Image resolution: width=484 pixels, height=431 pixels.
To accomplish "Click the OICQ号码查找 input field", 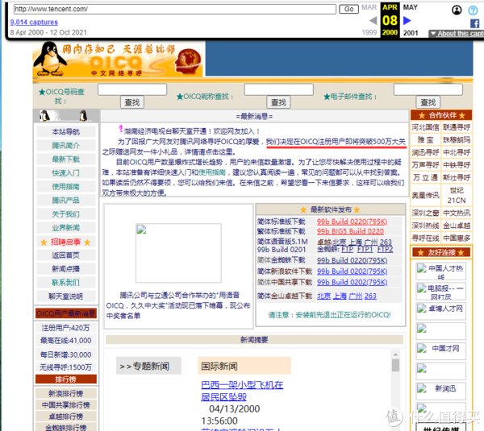I will click(x=132, y=89).
